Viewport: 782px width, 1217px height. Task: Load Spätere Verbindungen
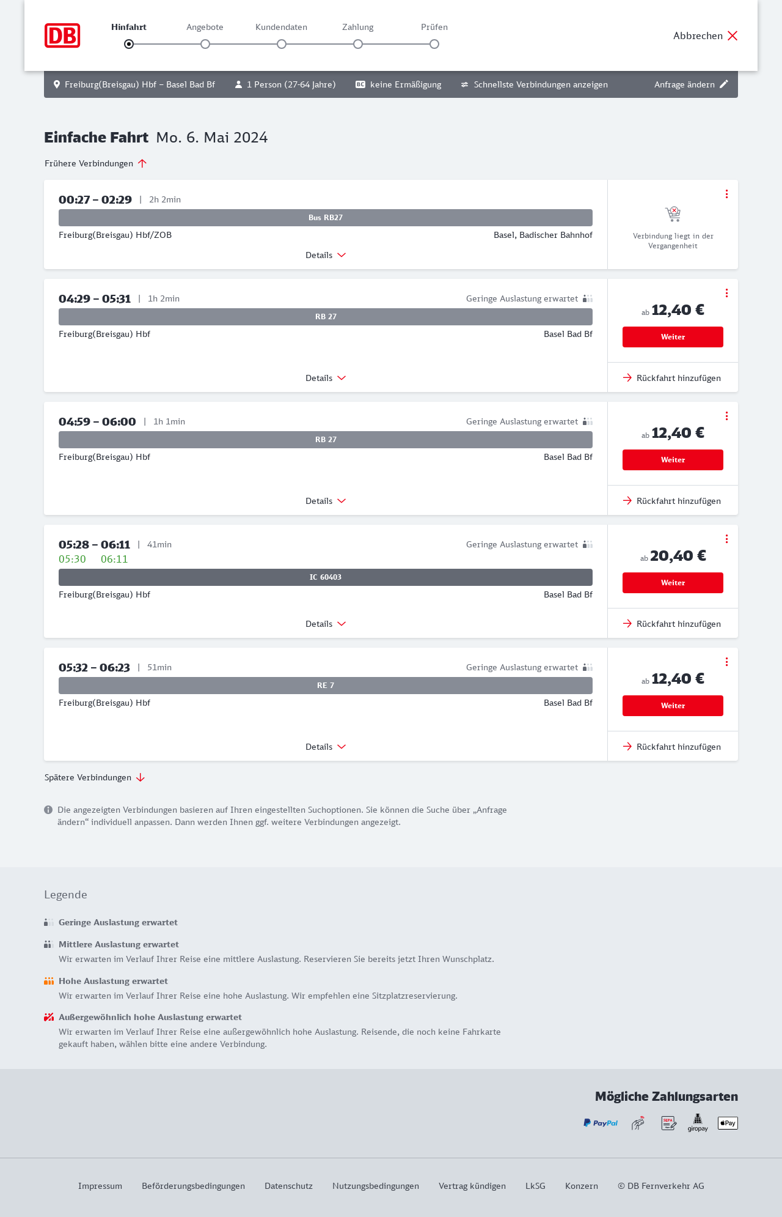click(95, 777)
